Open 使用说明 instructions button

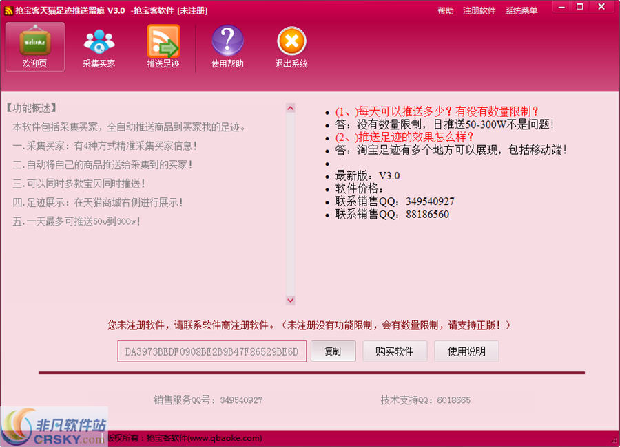coord(466,351)
